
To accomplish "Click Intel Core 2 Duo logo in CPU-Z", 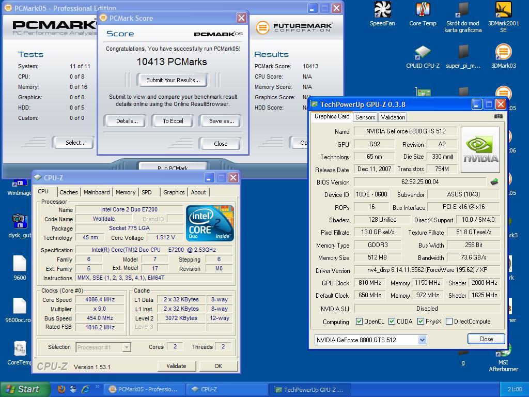I will click(210, 223).
